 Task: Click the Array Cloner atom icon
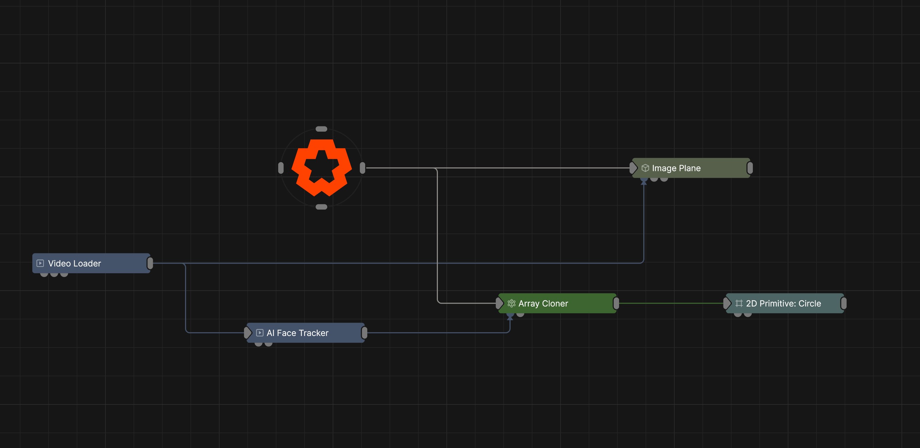(x=511, y=303)
